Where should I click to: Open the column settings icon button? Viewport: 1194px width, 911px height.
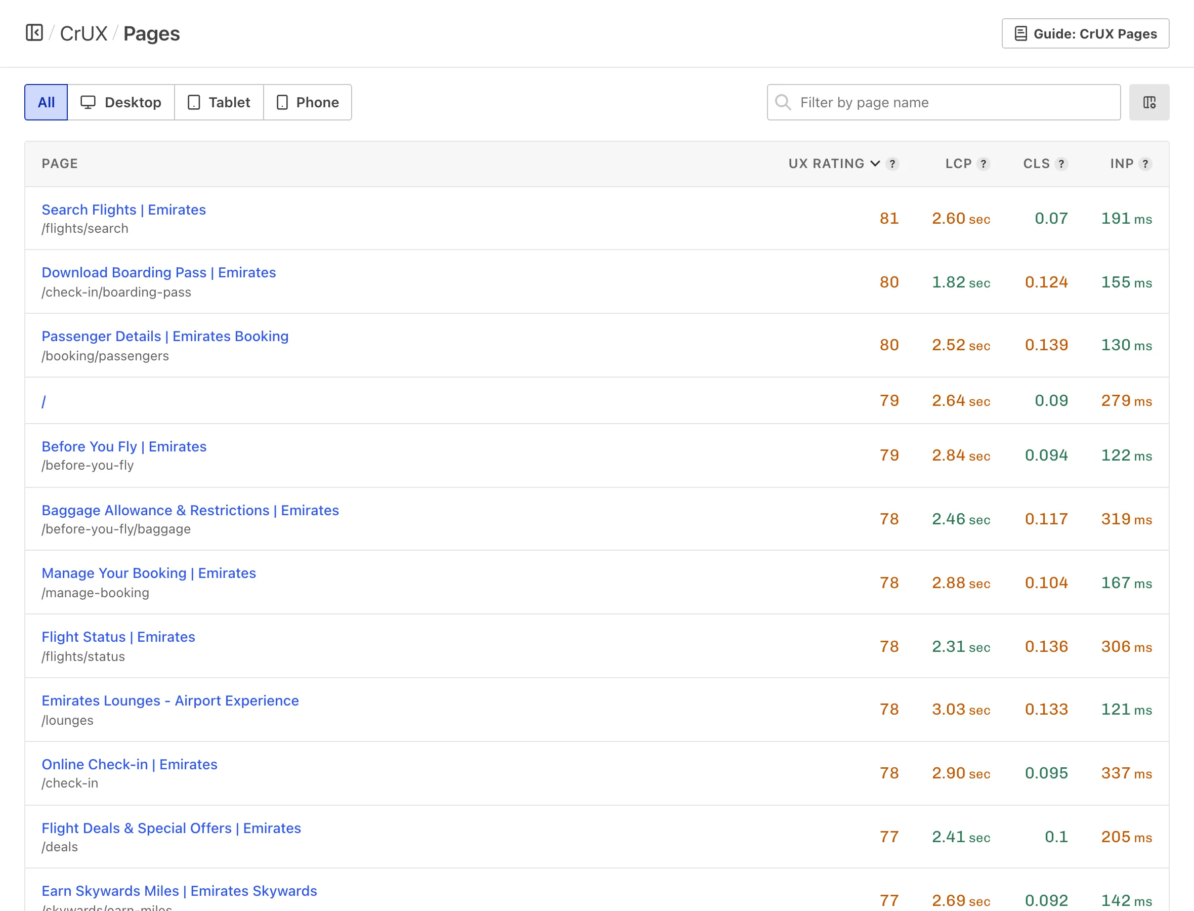point(1149,102)
